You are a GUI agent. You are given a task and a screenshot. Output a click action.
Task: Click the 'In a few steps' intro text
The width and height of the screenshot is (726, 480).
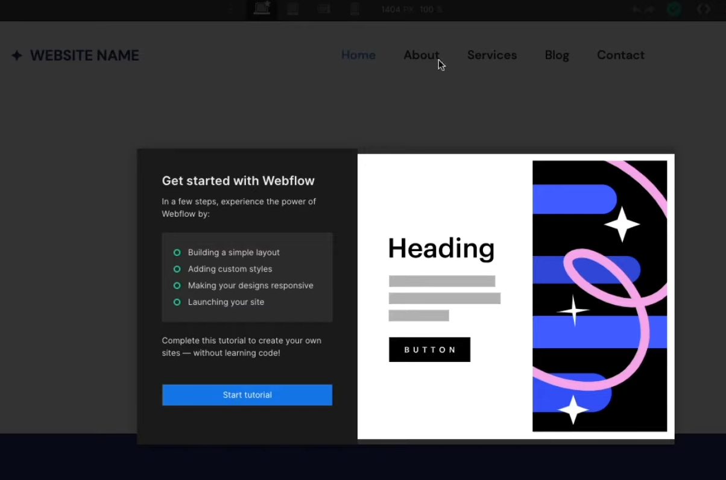pos(239,207)
